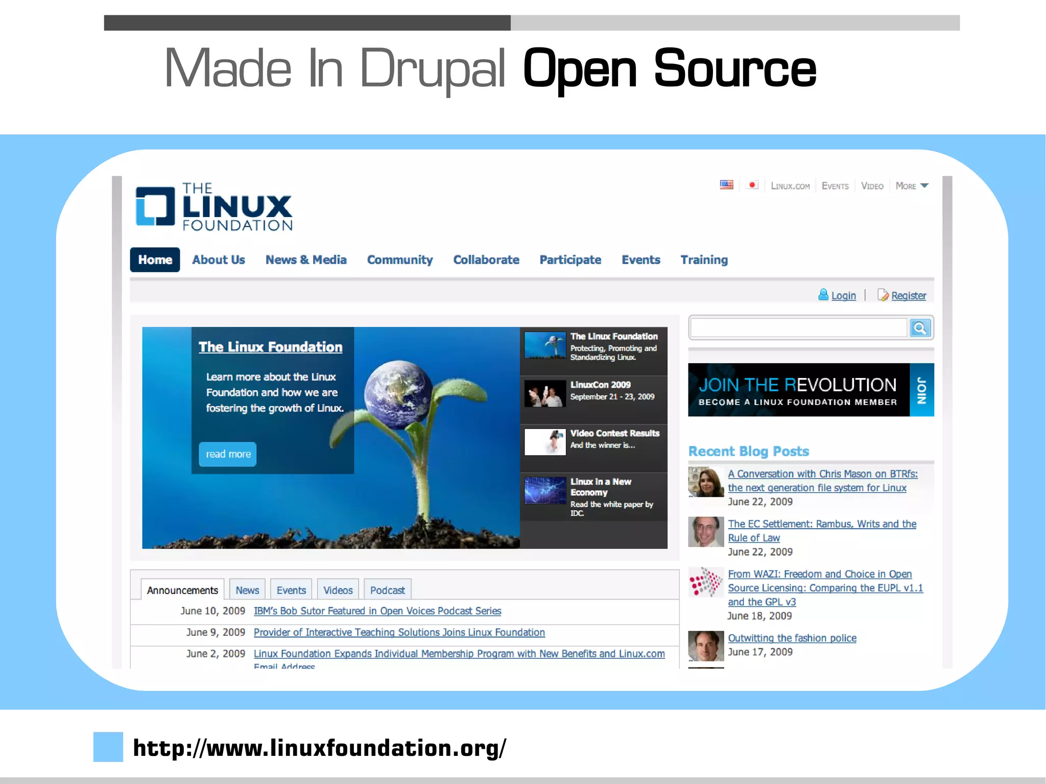1046x784 pixels.
Task: Click the vertical JOIN tab on banner
Action: click(x=922, y=390)
